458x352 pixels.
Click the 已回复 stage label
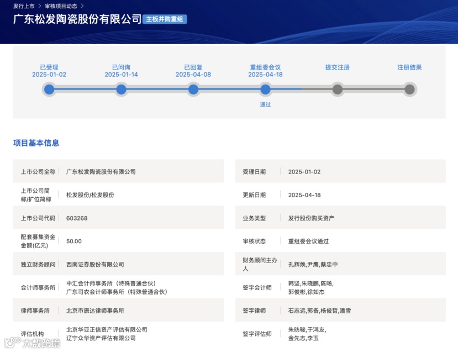pos(193,67)
